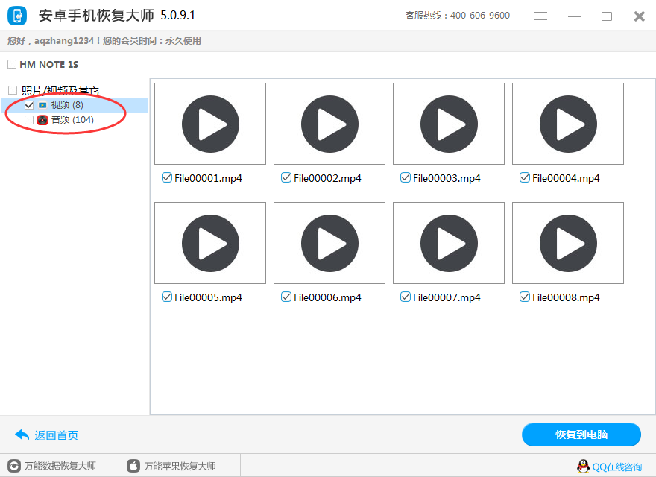656x477 pixels.
Task: Click the File00001.mp4 file name
Action: tap(208, 178)
